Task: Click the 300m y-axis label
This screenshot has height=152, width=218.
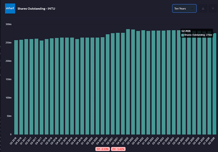Action: click(x=9, y=24)
